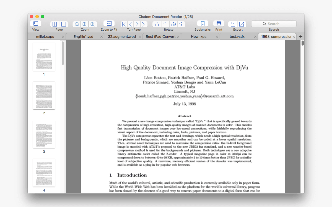Click in the Search field
The image size is (332, 207).
[x=274, y=24]
